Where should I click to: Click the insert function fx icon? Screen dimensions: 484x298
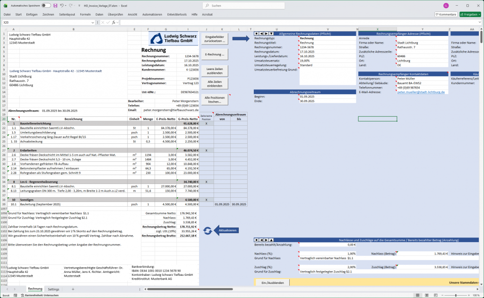[114, 22]
